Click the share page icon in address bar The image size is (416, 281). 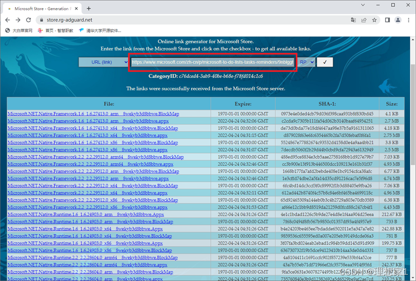click(364, 20)
